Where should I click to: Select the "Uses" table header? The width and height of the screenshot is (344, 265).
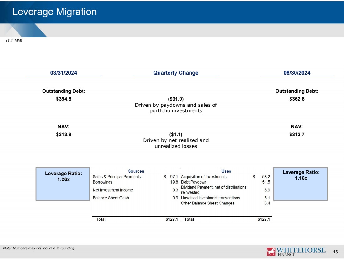coord(226,171)
